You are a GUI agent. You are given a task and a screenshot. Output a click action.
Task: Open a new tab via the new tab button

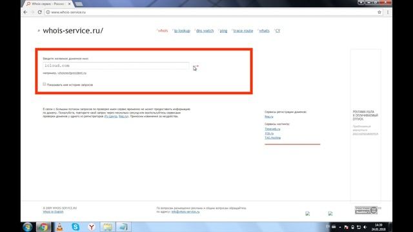coord(79,5)
